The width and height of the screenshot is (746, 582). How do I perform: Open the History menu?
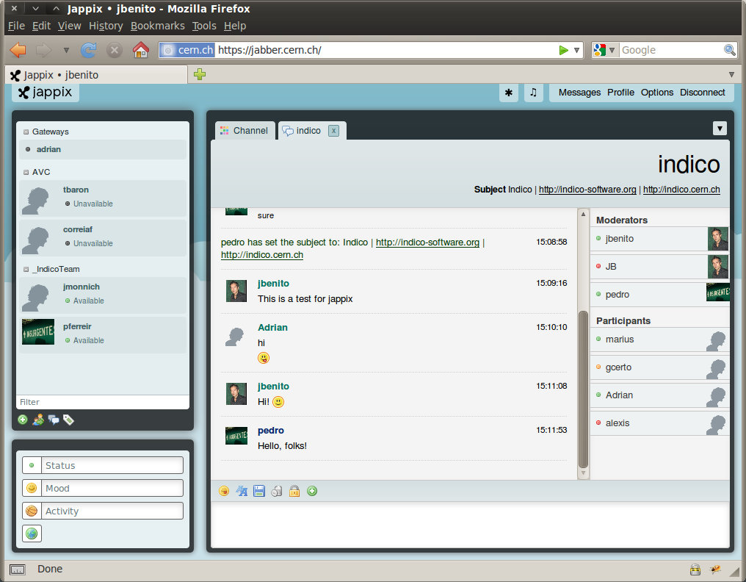106,26
